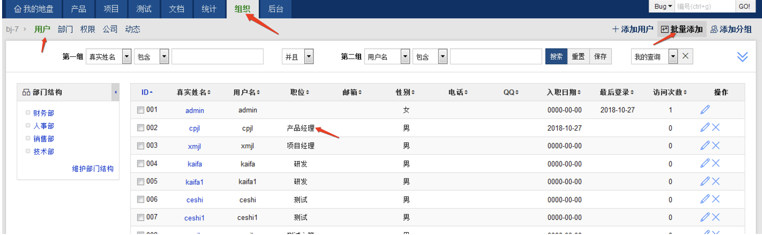The image size is (762, 235).
Task: Delete user kaifa with X icon
Action: tap(716, 163)
